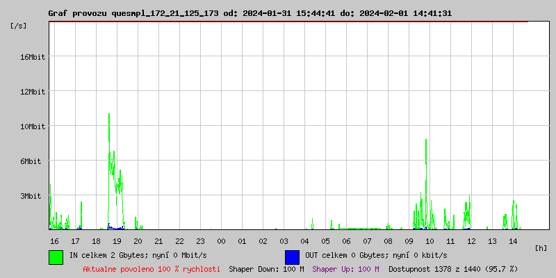The image size is (556, 278).
Task: Click hour label '14' on x-axis
Action: point(513,241)
